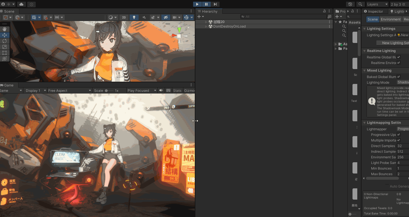Open Scene panel kebab menu
This screenshot has height=217, width=409.
[x=191, y=11]
